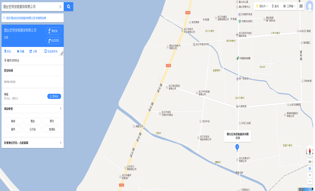Click the 到这去 directions button
This screenshot has height=191, width=315.
53,31
